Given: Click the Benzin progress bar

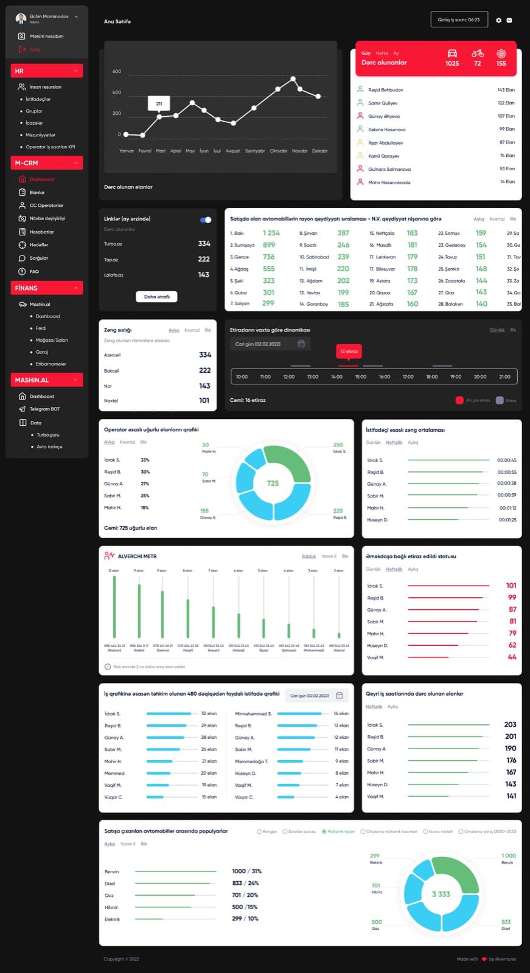Looking at the screenshot, I should click(x=176, y=871).
